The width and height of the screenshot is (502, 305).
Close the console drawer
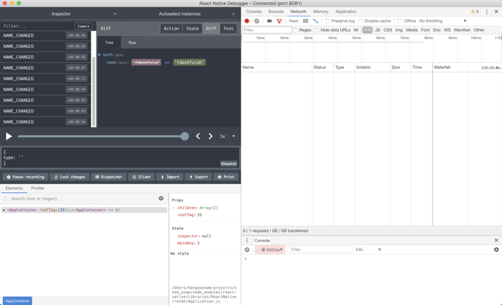[496, 240]
